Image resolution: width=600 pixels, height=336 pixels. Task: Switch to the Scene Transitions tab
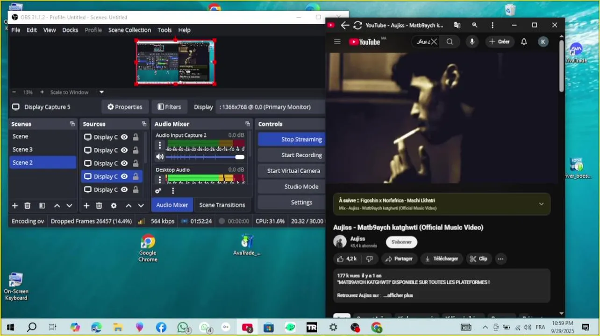tap(222, 205)
